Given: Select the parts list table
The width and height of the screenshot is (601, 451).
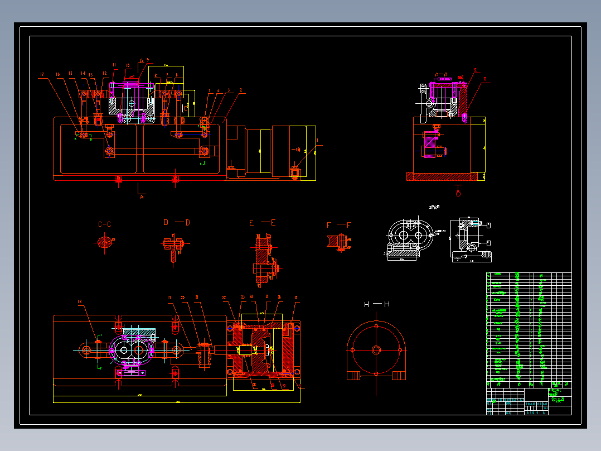Looking at the screenshot, I should (529, 330).
